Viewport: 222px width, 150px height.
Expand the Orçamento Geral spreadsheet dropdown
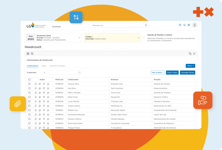click(x=79, y=38)
